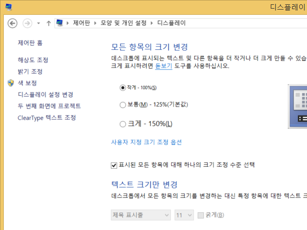Expand the chevron after 제어판 breadcrumb

[x=95, y=23]
